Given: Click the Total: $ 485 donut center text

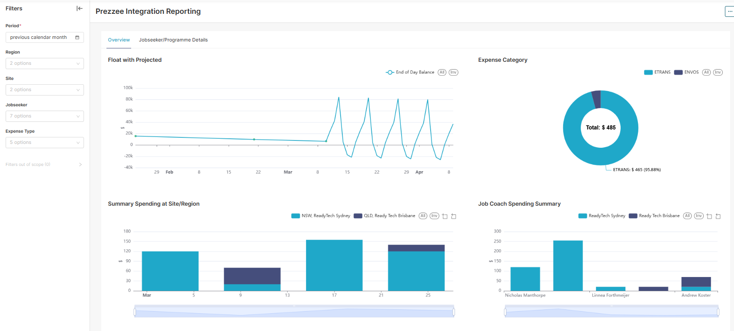Looking at the screenshot, I should (601, 127).
